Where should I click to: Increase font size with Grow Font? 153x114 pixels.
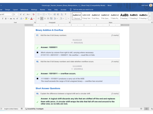(21, 14)
